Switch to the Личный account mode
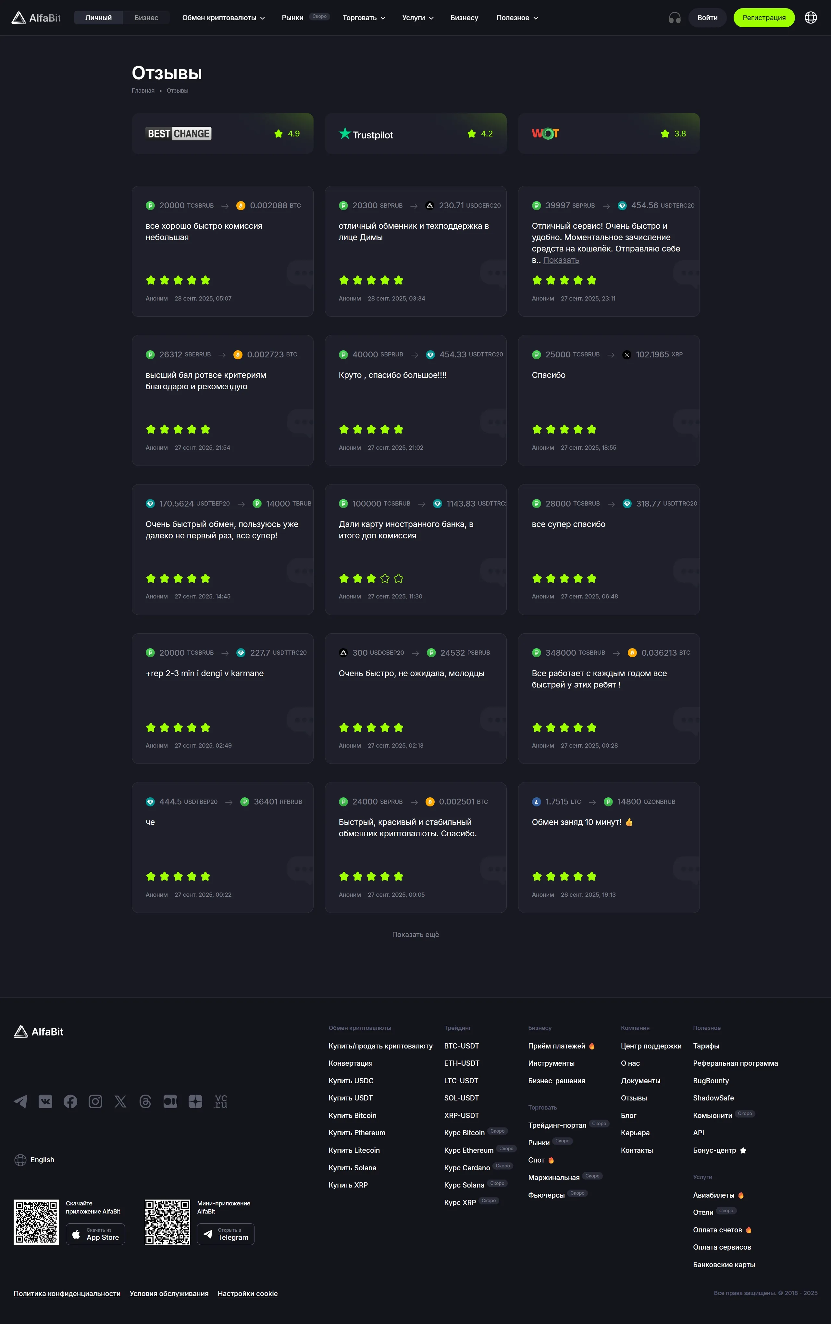Viewport: 831px width, 1324px height. click(98, 18)
